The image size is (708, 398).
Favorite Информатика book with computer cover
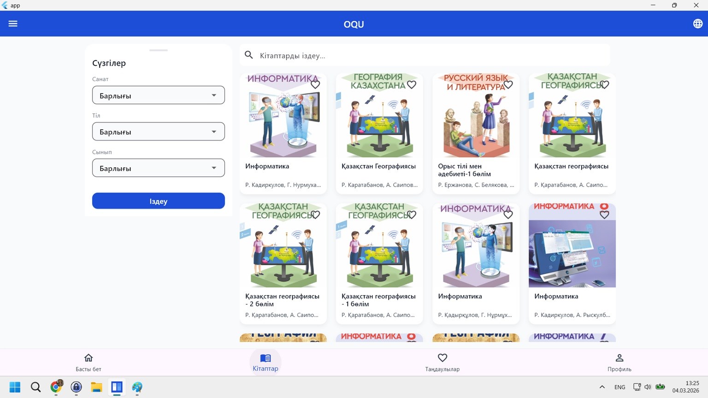(604, 215)
